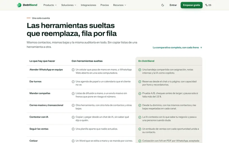
Task: Open La comparativa completa link
Action: (x=177, y=47)
